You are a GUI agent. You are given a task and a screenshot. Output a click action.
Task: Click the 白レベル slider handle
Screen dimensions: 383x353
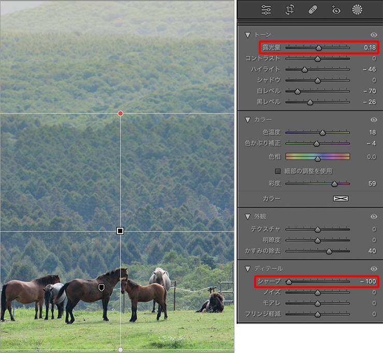(x=298, y=92)
